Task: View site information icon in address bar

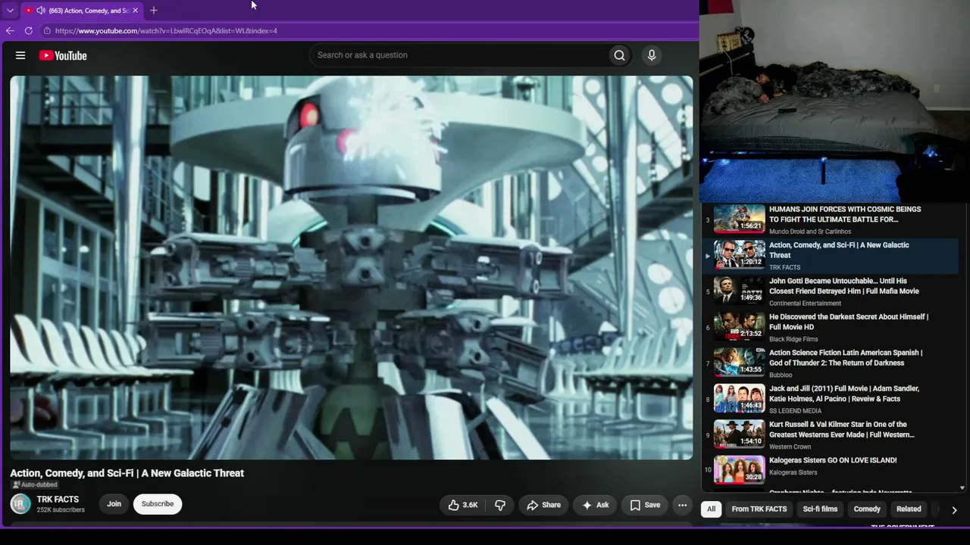Action: [x=47, y=31]
